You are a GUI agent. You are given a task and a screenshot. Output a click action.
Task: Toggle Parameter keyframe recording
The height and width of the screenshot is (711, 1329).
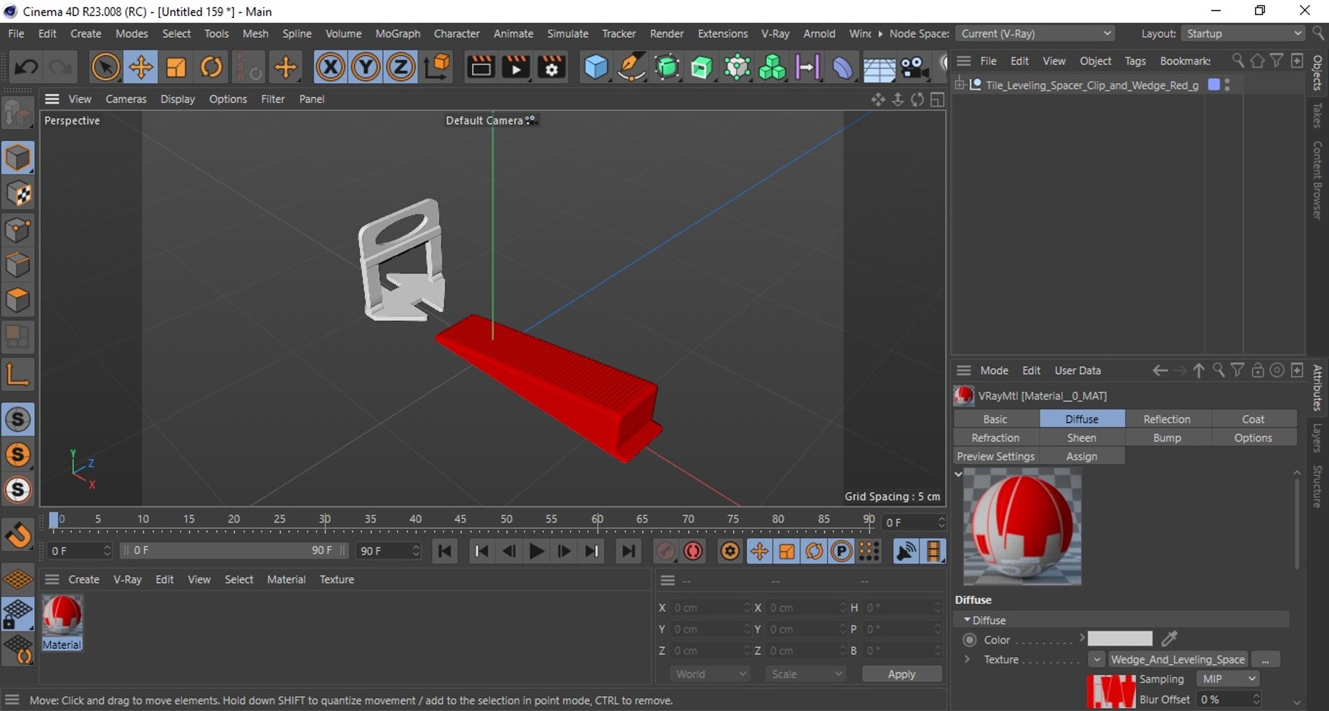pyautogui.click(x=842, y=551)
